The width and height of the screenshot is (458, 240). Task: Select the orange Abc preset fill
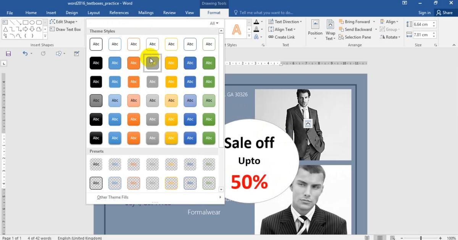click(134, 164)
